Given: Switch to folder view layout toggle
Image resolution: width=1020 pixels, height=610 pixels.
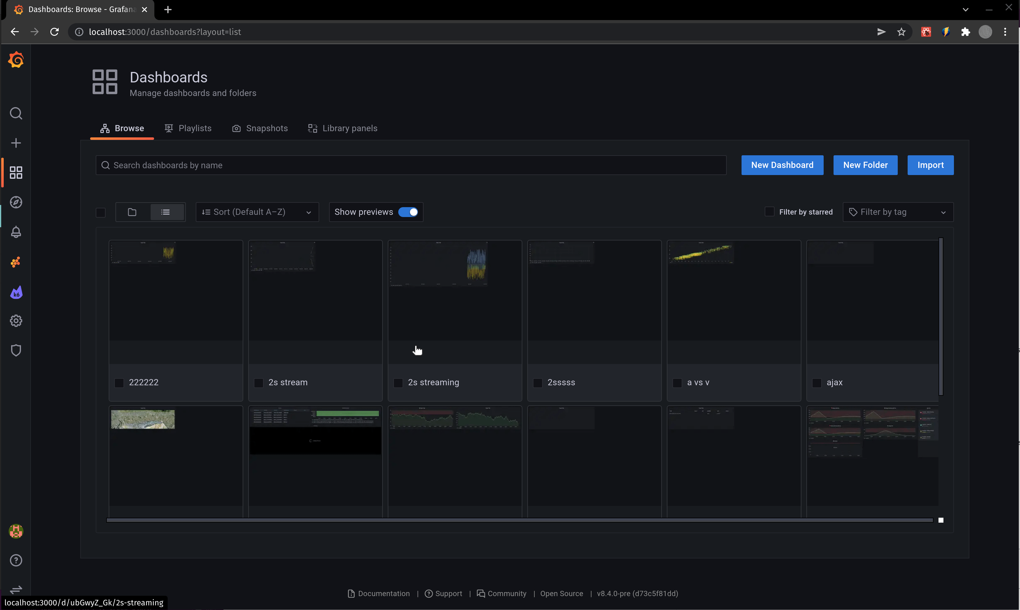Looking at the screenshot, I should (132, 212).
